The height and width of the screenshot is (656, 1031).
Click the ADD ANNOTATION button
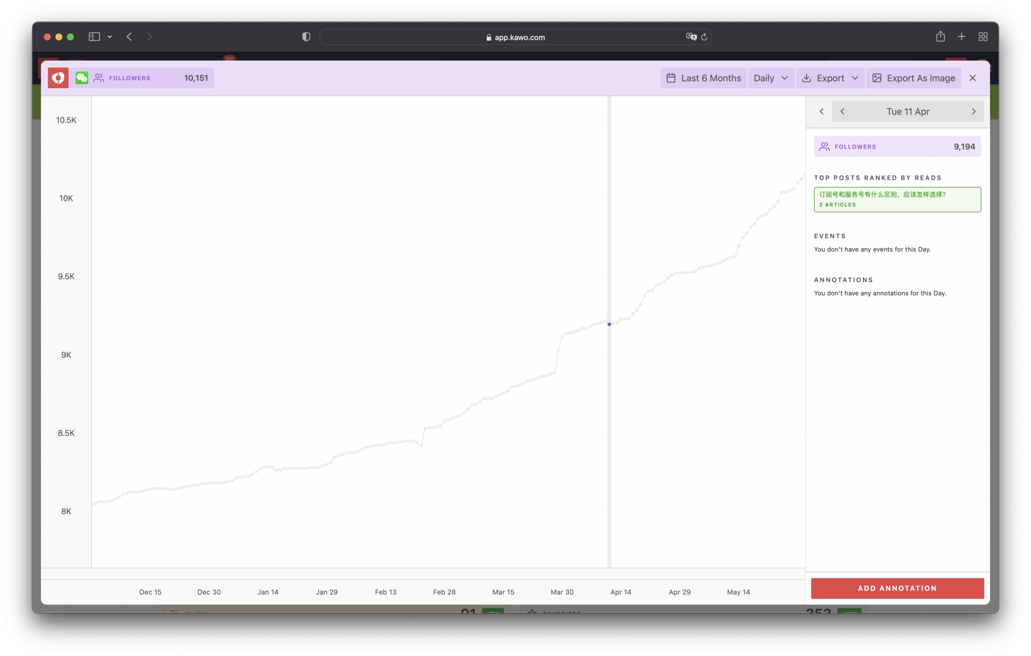(897, 588)
